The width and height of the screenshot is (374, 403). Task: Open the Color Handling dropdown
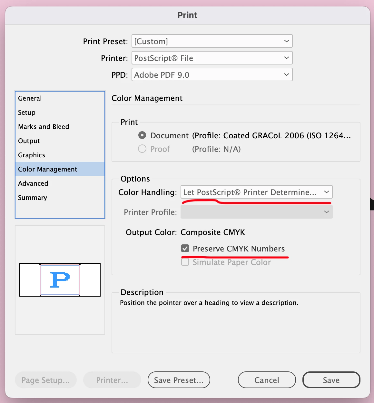click(x=256, y=192)
